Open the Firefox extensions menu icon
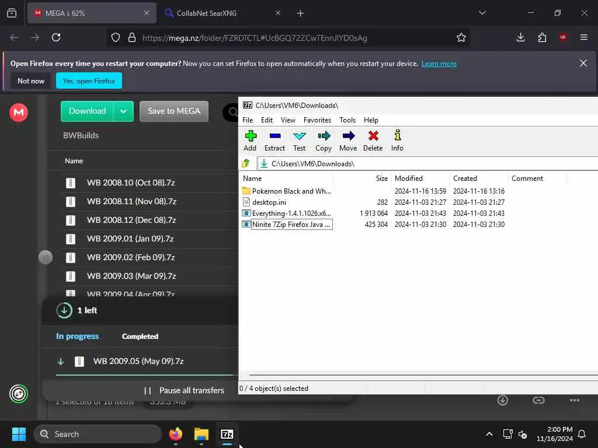This screenshot has height=448, width=598. pos(542,37)
